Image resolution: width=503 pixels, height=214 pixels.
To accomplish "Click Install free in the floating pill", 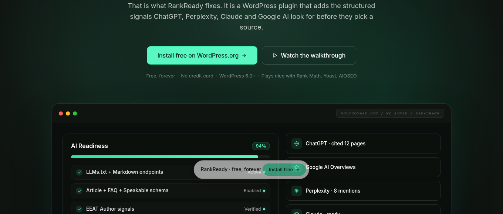I will [x=284, y=170].
